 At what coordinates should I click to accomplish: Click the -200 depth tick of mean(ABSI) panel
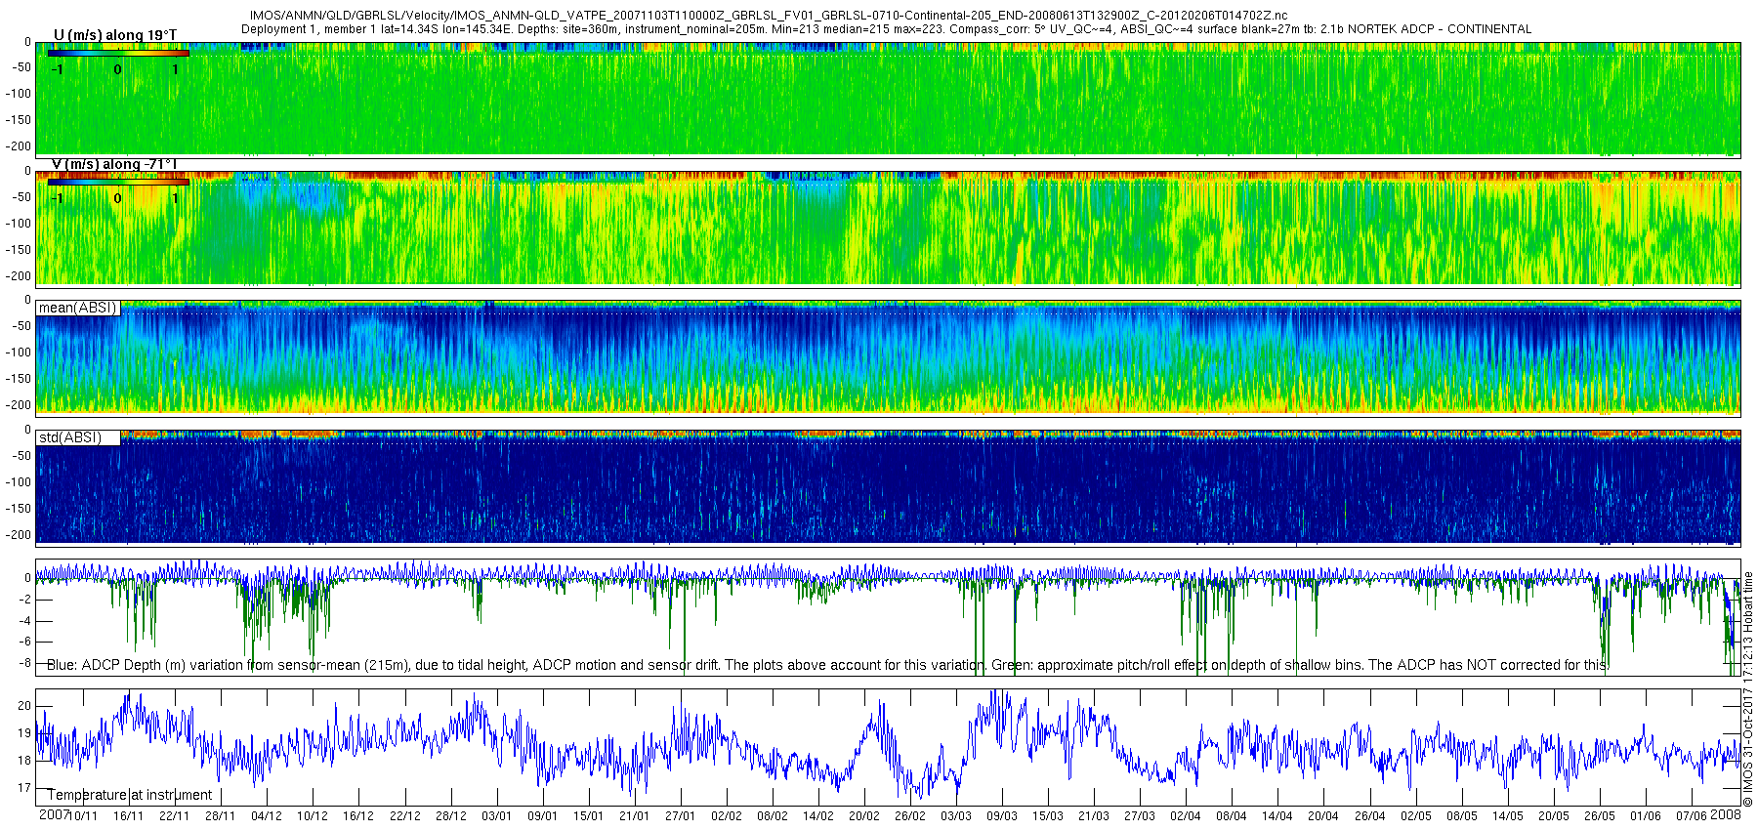pyautogui.click(x=19, y=404)
